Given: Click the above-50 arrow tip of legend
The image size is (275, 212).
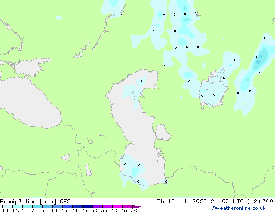Looking at the screenshot, I should [137, 206].
